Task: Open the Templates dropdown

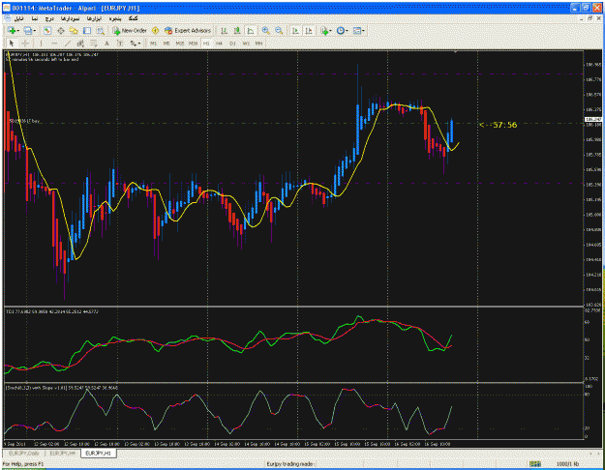Action: coord(359,30)
